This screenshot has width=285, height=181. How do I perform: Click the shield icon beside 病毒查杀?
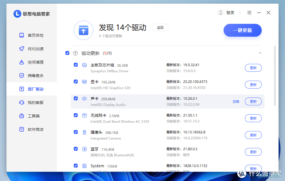point(22,76)
